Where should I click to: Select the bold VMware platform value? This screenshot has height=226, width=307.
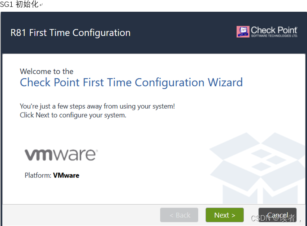(66, 175)
